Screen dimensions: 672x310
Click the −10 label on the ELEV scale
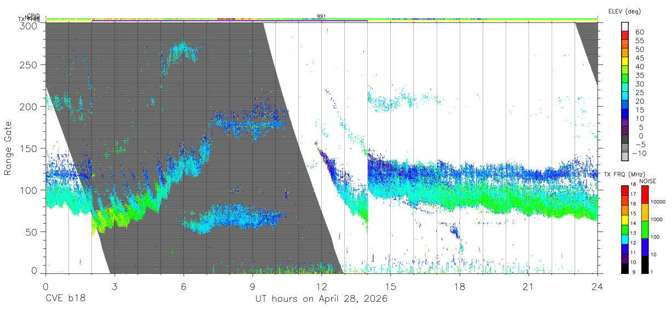click(x=638, y=153)
